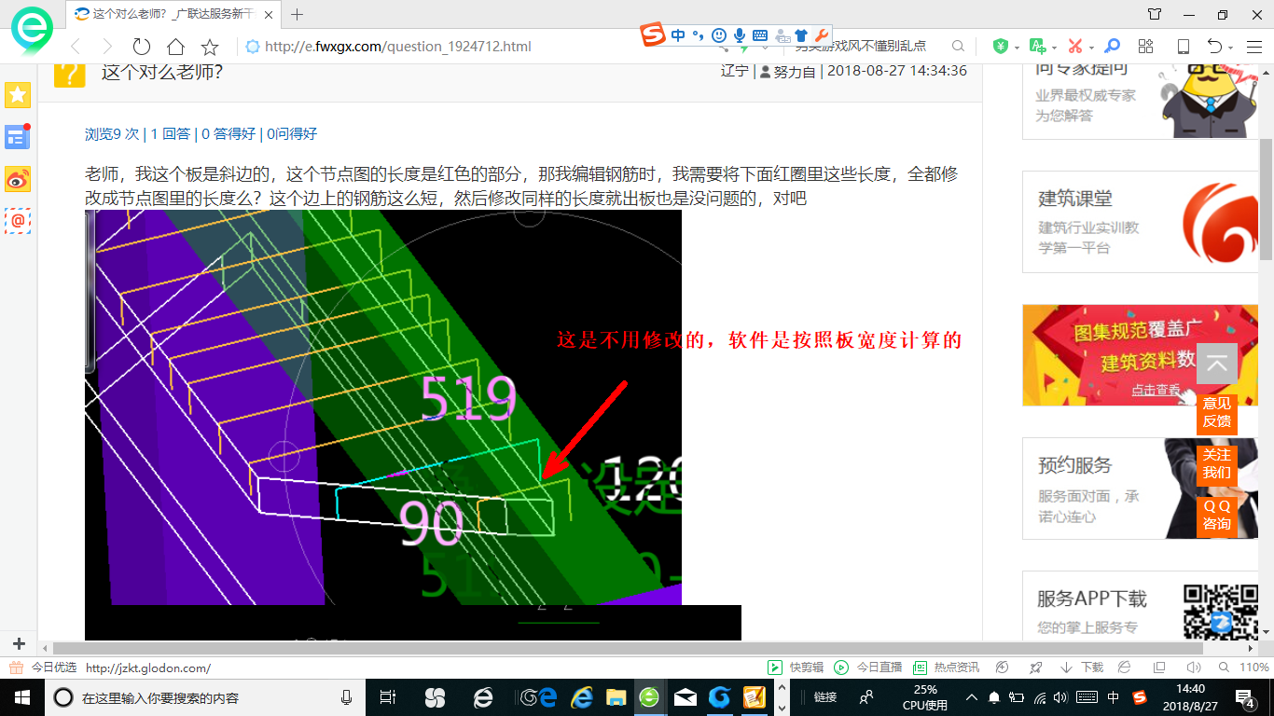Image resolution: width=1274 pixels, height=716 pixels.
Task: Open Sogou IME emoji smiley icon
Action: [719, 35]
